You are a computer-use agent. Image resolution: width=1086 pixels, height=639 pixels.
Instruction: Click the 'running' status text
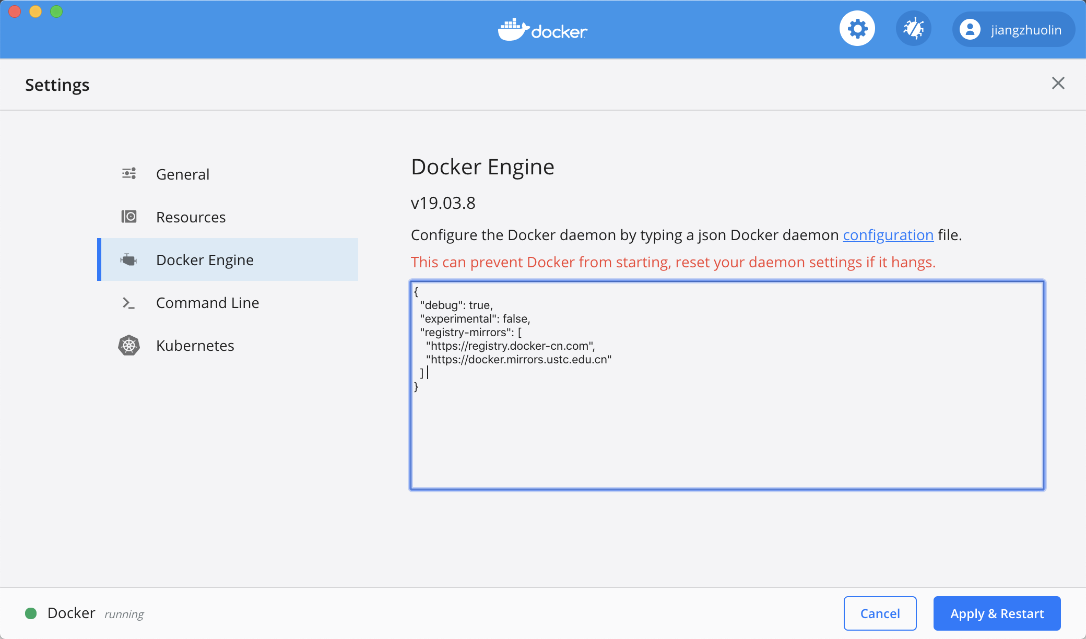pos(124,614)
